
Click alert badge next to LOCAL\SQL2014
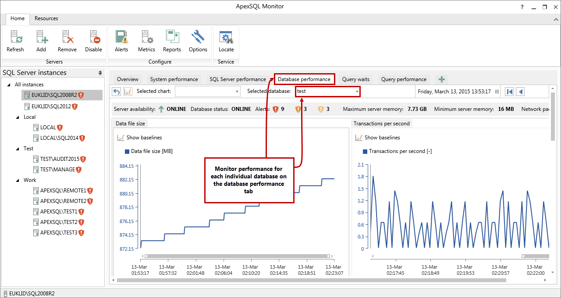pyautogui.click(x=82, y=138)
